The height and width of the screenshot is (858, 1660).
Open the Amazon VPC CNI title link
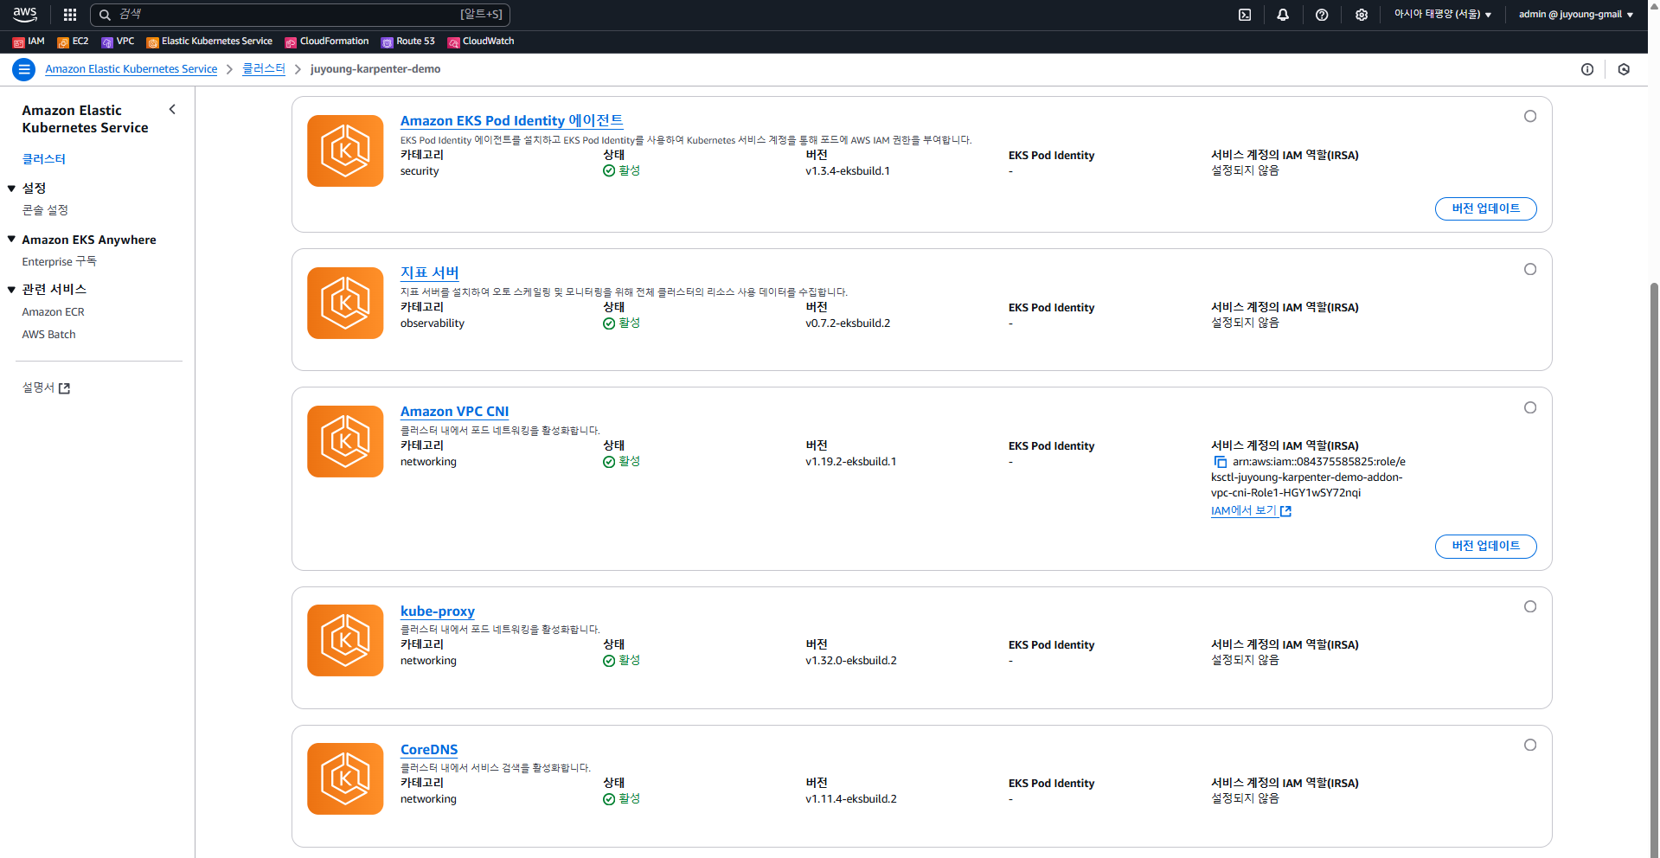(455, 412)
